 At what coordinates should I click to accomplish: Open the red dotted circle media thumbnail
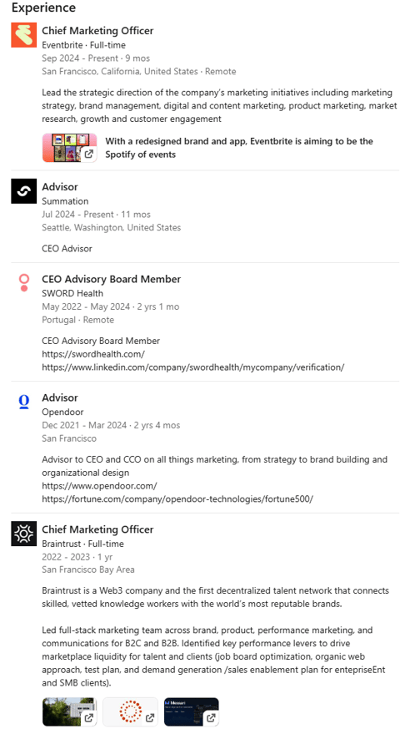pos(130,711)
